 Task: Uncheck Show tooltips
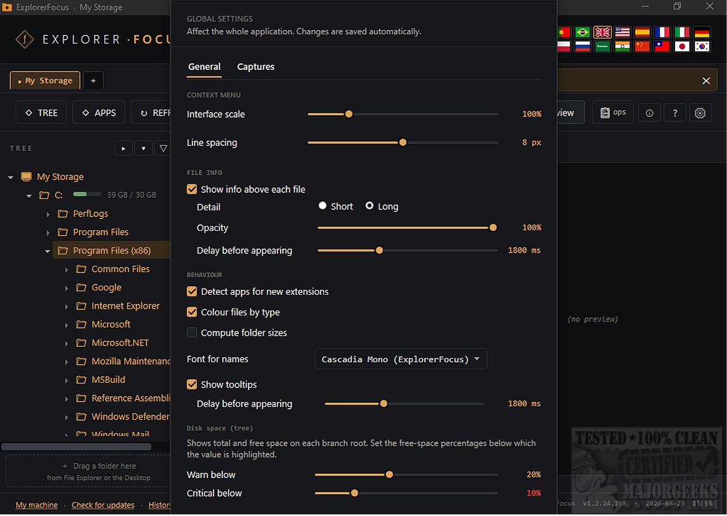point(192,385)
